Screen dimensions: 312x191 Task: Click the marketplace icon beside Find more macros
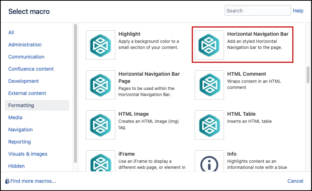[x=8, y=181]
